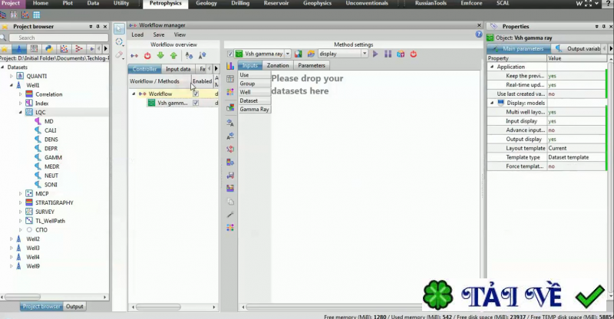Select the TL_WellPath dataset
614x319 pixels.
[50, 221]
